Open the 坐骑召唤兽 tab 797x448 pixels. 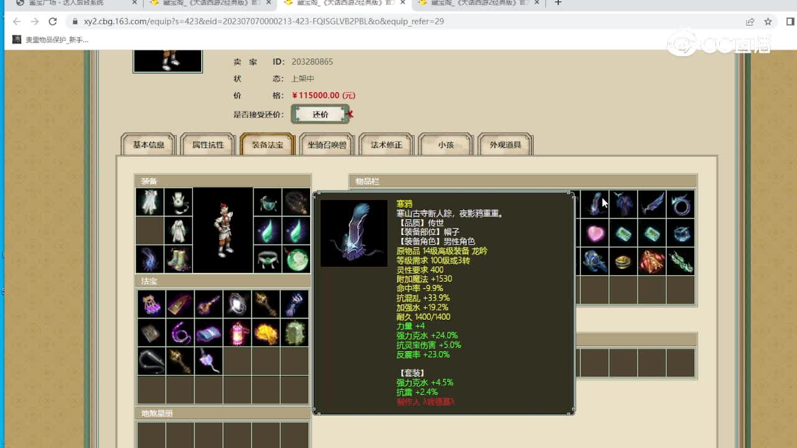tap(327, 145)
